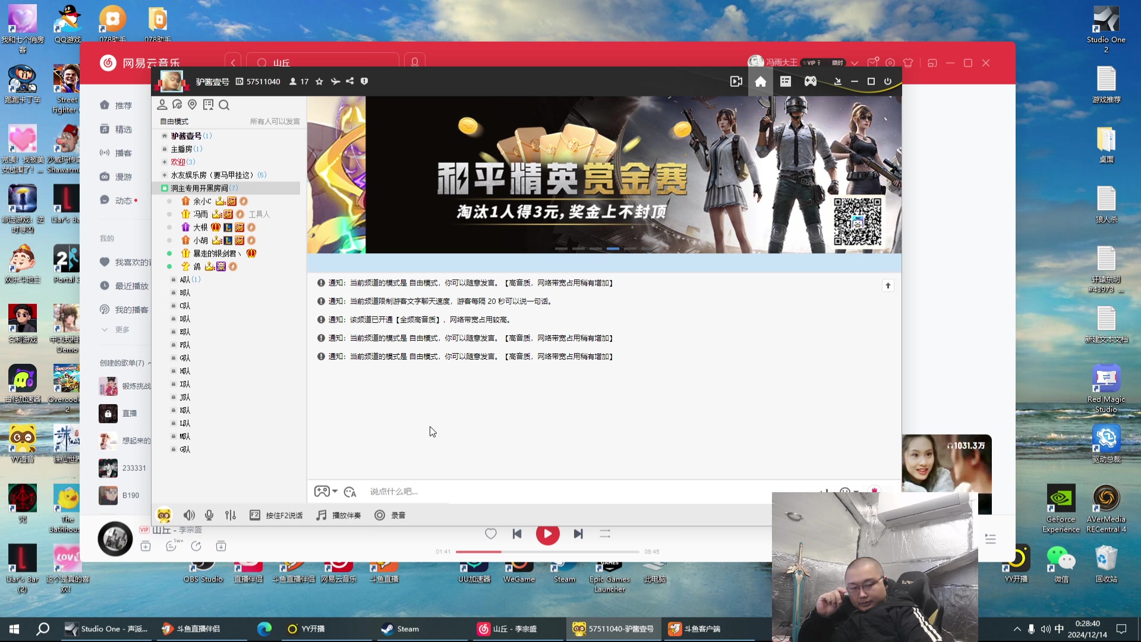Open the game controller dropdown near chat input

pyautogui.click(x=325, y=491)
